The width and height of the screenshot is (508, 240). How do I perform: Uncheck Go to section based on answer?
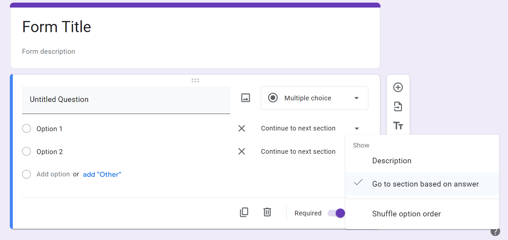pos(422,184)
